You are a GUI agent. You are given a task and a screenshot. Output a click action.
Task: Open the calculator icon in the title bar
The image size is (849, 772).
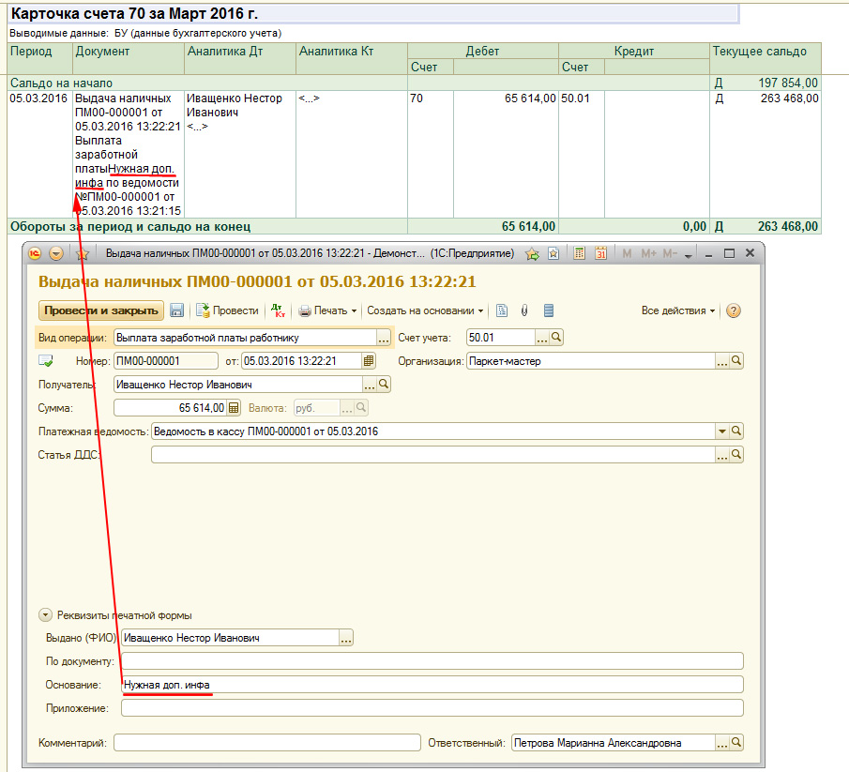[580, 253]
